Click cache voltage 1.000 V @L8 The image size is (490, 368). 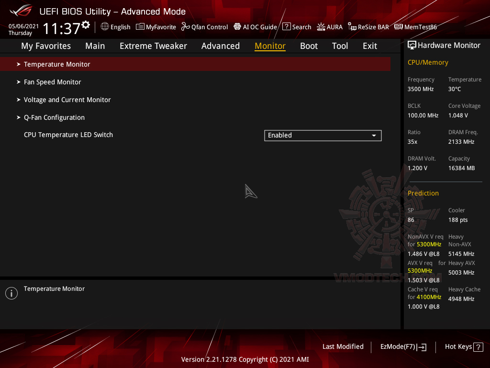click(423, 307)
